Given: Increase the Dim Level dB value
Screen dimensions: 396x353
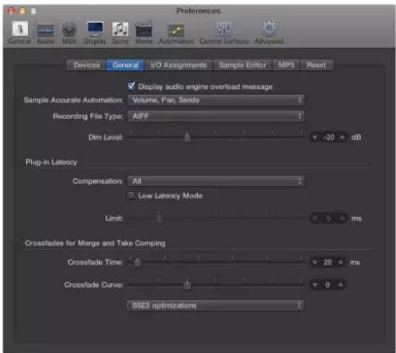Looking at the screenshot, I should (x=342, y=137).
